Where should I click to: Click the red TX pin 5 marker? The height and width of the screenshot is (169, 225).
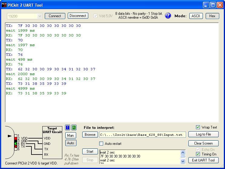coord(16,146)
